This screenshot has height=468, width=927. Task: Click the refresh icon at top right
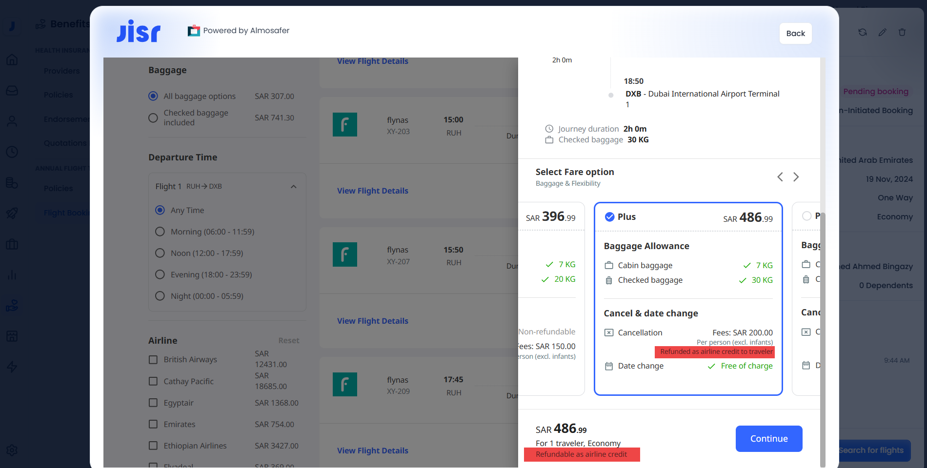coord(863,32)
